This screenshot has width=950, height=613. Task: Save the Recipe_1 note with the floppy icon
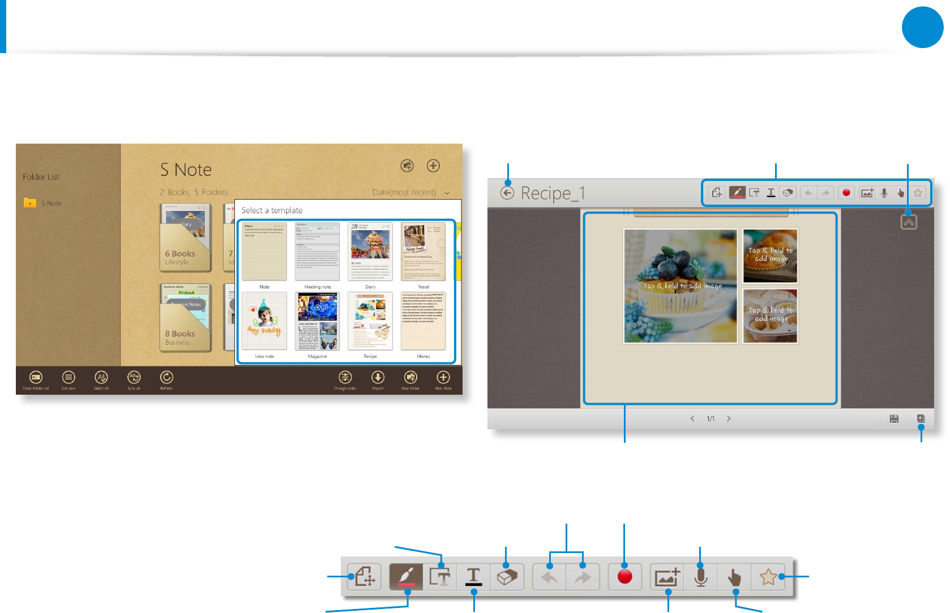click(894, 418)
